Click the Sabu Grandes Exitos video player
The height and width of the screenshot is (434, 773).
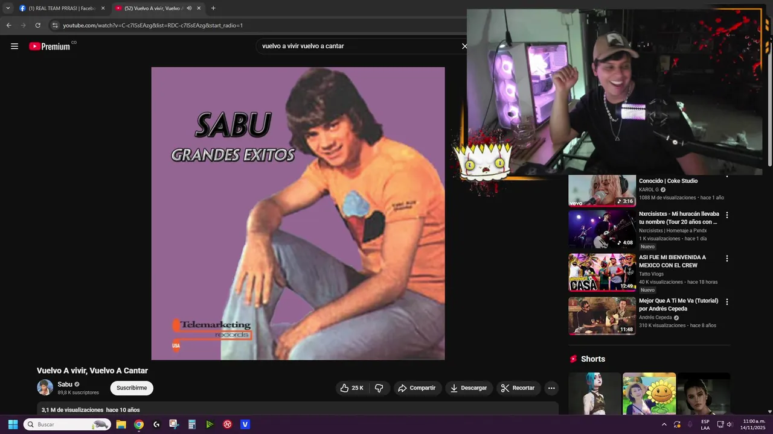point(298,213)
